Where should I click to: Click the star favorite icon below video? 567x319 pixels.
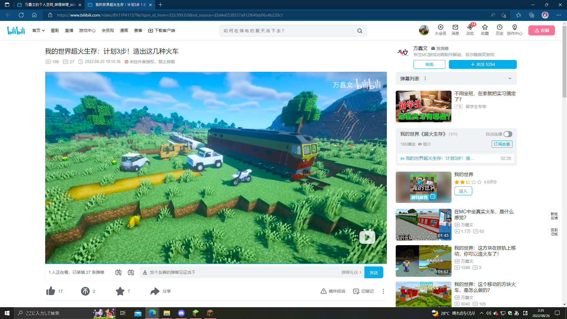point(120,291)
